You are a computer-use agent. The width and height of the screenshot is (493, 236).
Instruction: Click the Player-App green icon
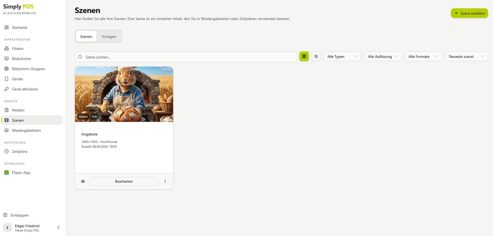tap(6, 173)
